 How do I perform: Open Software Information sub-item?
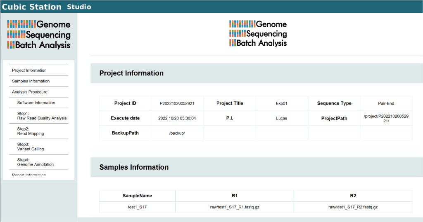[36, 103]
